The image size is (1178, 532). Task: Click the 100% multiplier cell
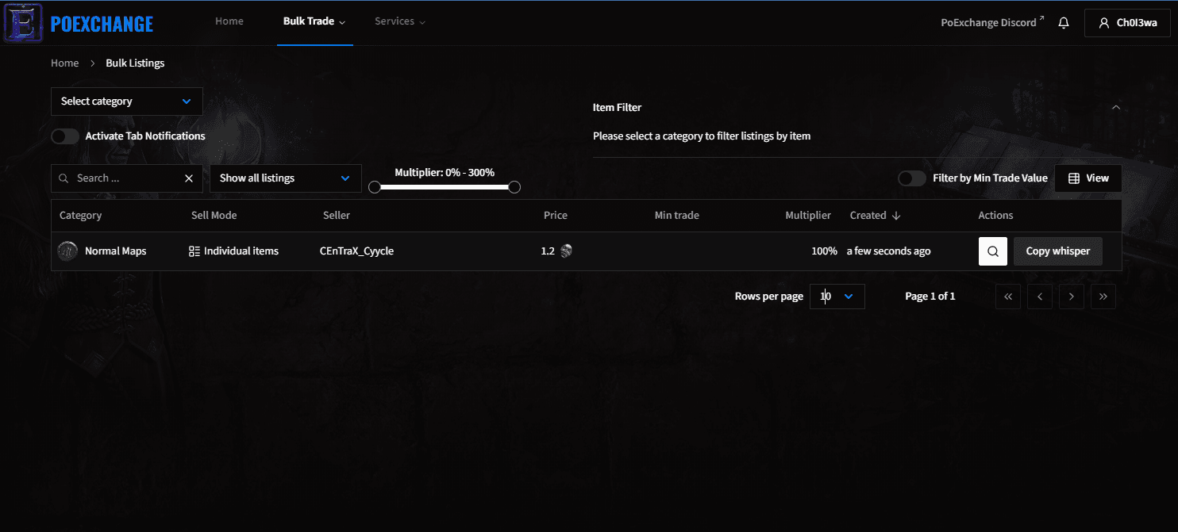click(824, 251)
